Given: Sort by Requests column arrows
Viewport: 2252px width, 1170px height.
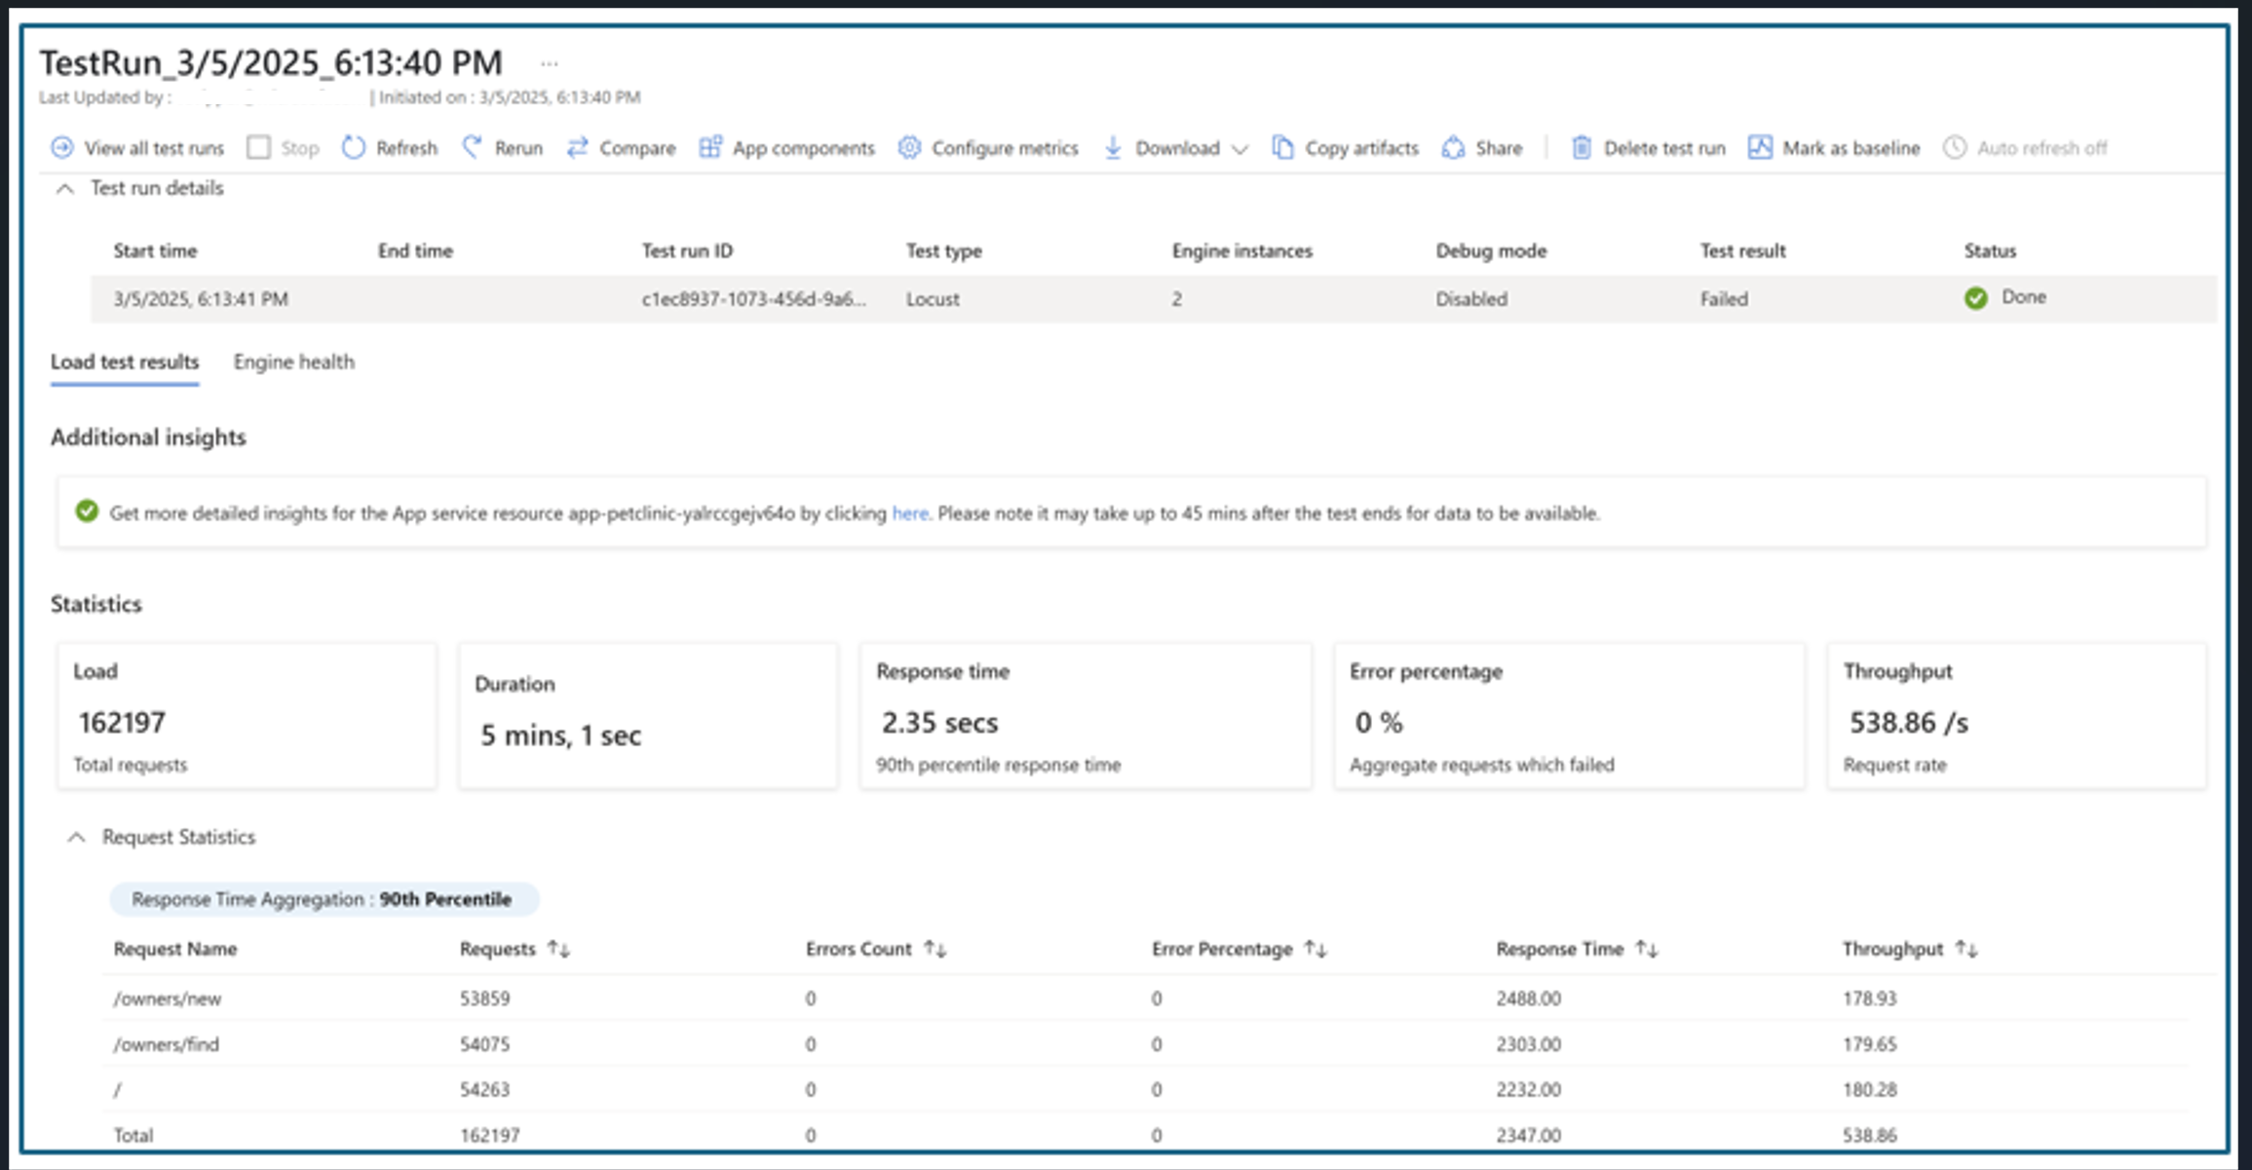Looking at the screenshot, I should [x=558, y=949].
